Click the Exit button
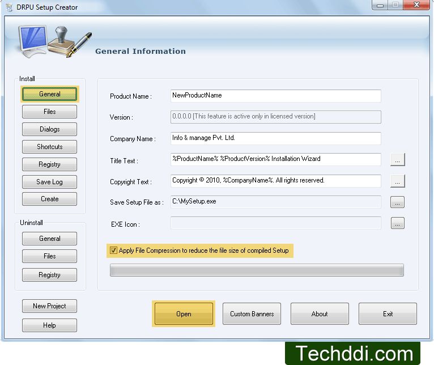This screenshot has height=365, width=434. [388, 314]
